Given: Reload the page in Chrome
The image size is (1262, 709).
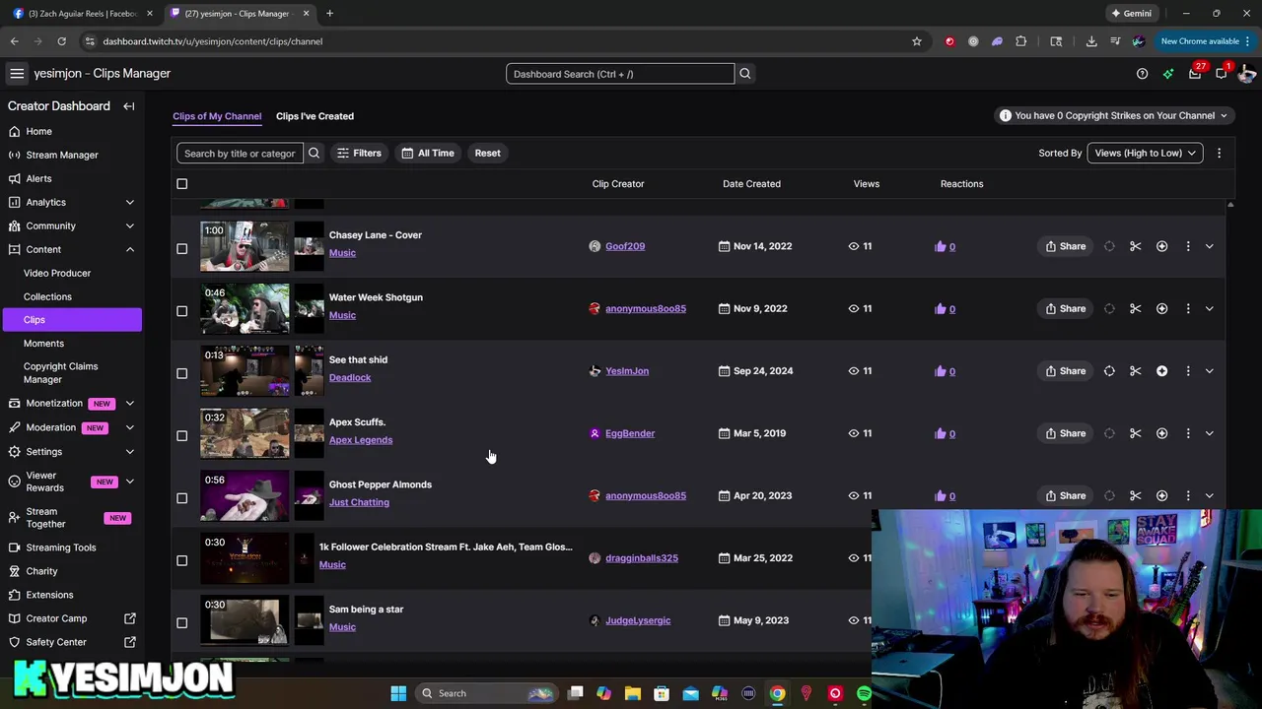Looking at the screenshot, I should [61, 41].
